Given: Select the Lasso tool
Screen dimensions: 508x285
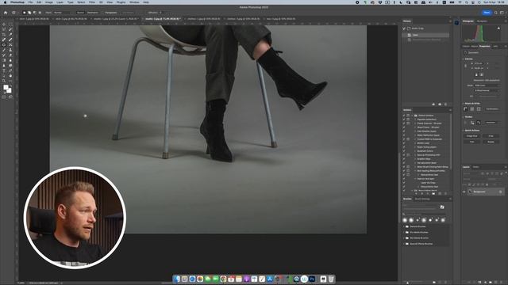Looking at the screenshot, I should [4, 29].
